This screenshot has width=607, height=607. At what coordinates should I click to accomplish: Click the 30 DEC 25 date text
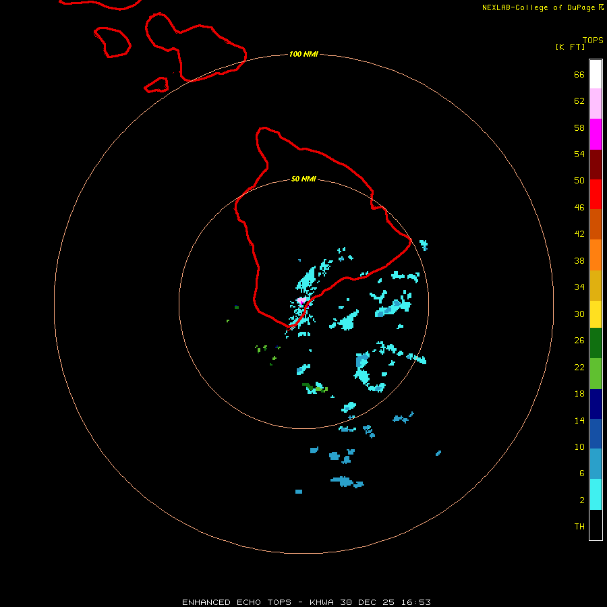point(368,602)
